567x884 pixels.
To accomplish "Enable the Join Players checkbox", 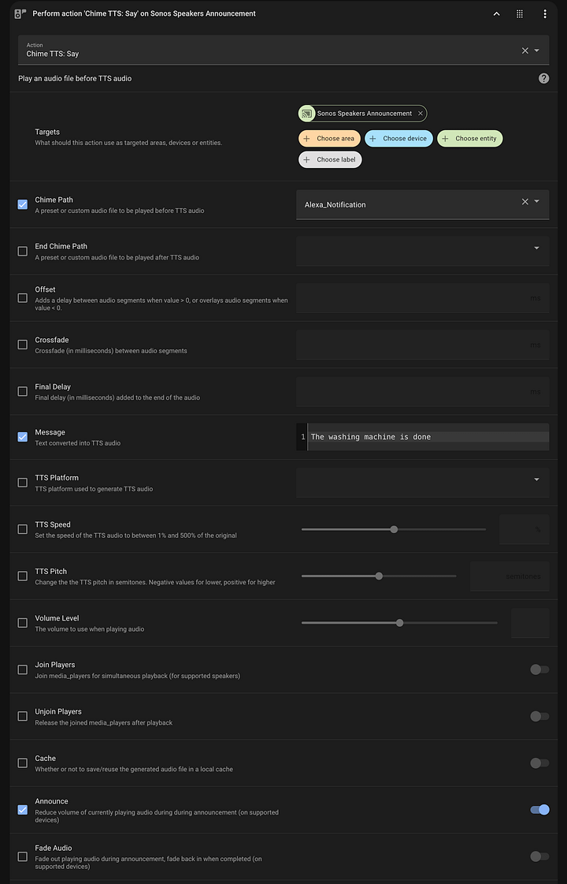I will (23, 670).
